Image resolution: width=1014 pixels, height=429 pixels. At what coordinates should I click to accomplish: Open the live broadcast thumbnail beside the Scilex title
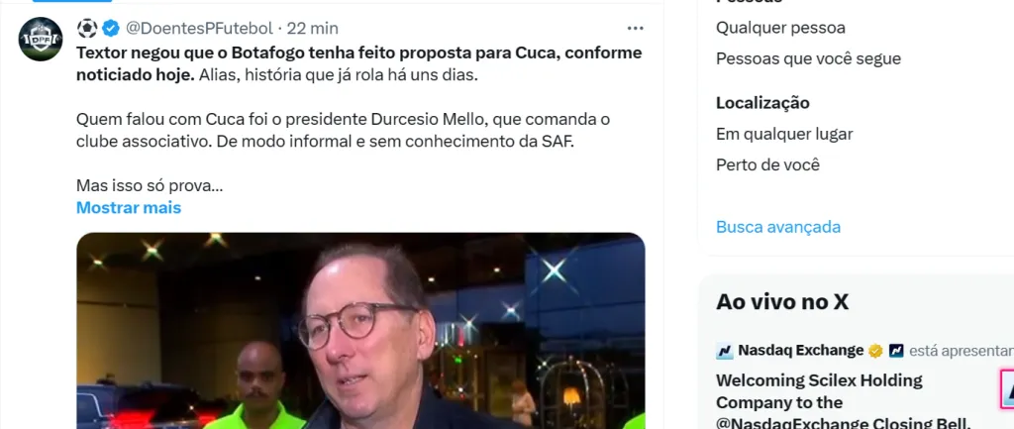coord(1007,388)
